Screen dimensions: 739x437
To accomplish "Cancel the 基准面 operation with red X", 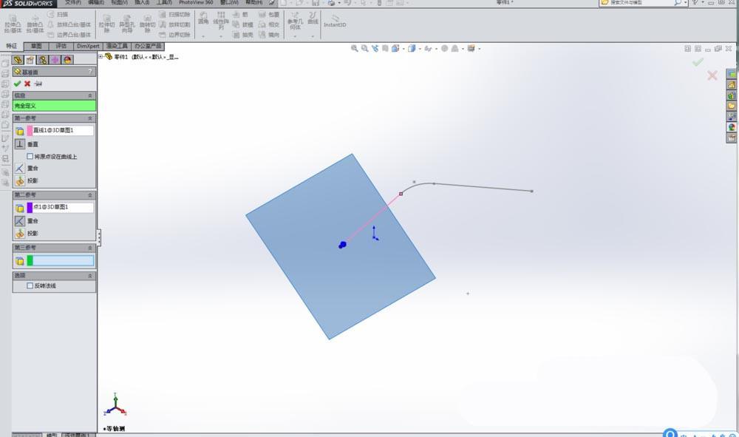I will click(26, 84).
